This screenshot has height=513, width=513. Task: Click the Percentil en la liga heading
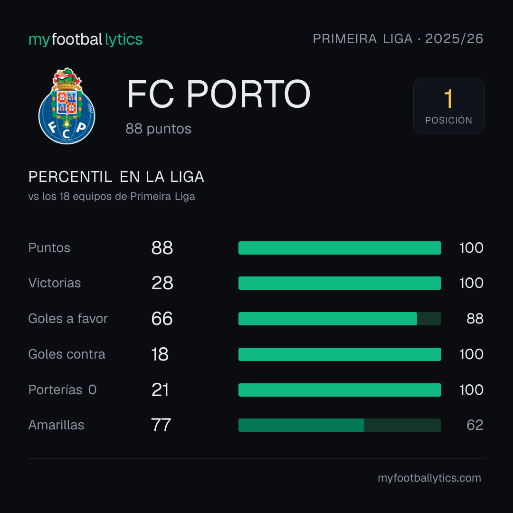click(116, 177)
